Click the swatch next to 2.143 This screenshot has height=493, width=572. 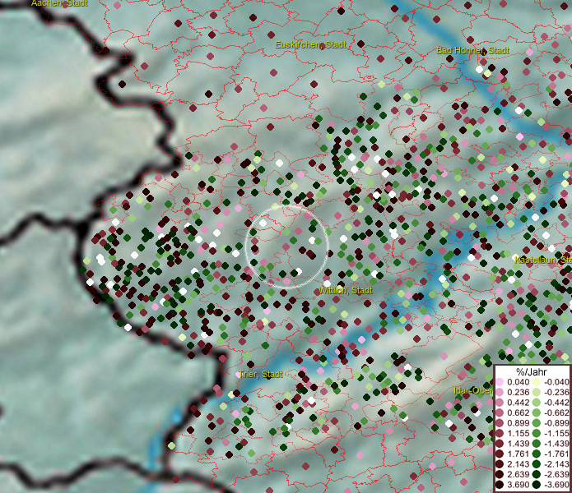click(500, 464)
